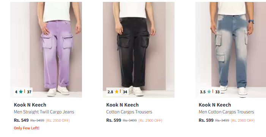Click Kook N Keech brand above twill jeans
The height and width of the screenshot is (137, 266).
[x=30, y=105]
